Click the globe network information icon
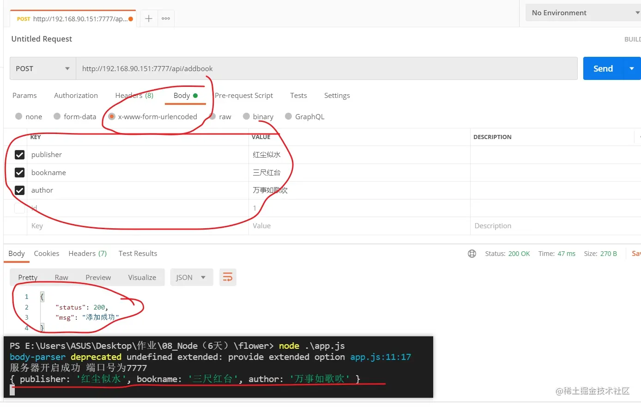The image size is (641, 407). [472, 254]
